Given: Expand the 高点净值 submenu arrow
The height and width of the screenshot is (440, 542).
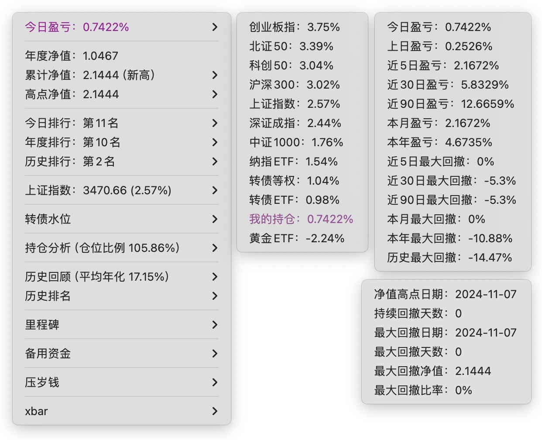Looking at the screenshot, I should [214, 94].
